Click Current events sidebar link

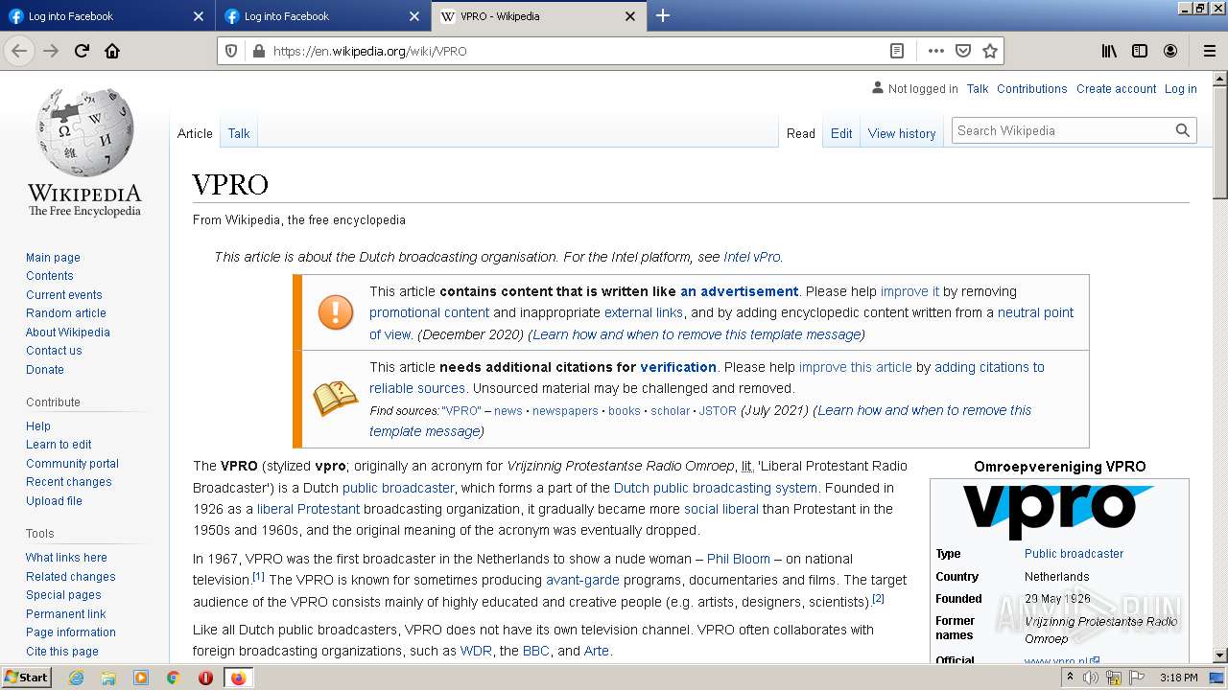point(63,294)
